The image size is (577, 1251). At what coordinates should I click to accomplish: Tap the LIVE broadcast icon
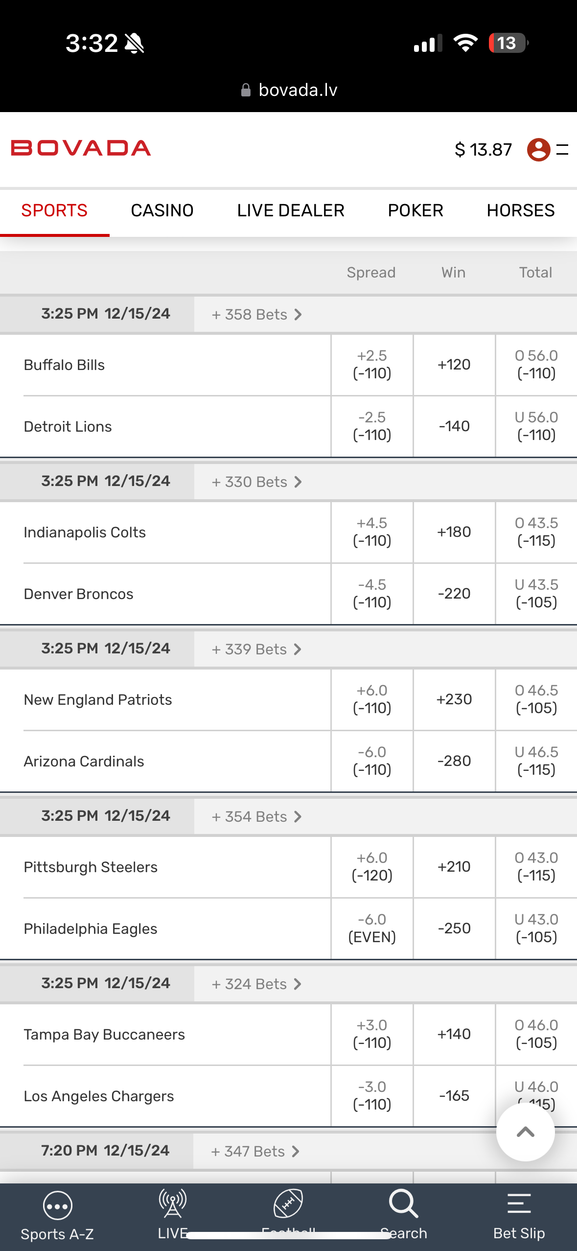pyautogui.click(x=172, y=1205)
